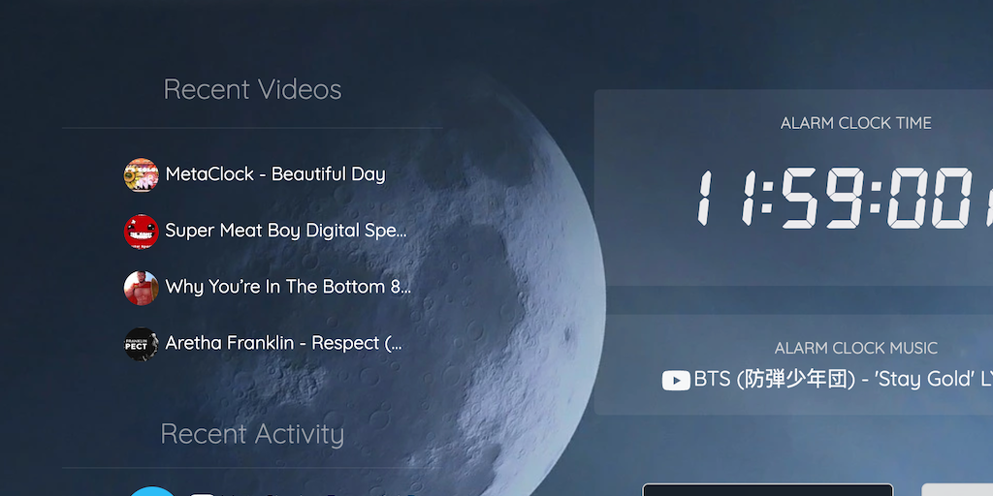Image resolution: width=993 pixels, height=496 pixels.
Task: Click the ALARM CLOCK MUSIC label
Action: tap(855, 348)
